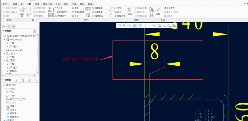The image size is (248, 121).
Task: Switch to the 布局 ribbon tab
Action: point(15,4)
